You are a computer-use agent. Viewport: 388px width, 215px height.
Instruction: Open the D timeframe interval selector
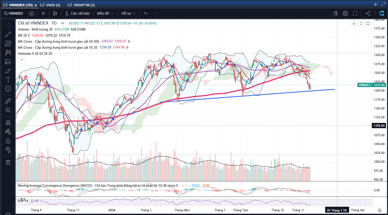tap(43, 13)
